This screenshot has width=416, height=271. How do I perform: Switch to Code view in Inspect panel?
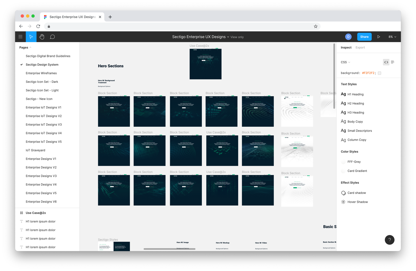tap(386, 62)
